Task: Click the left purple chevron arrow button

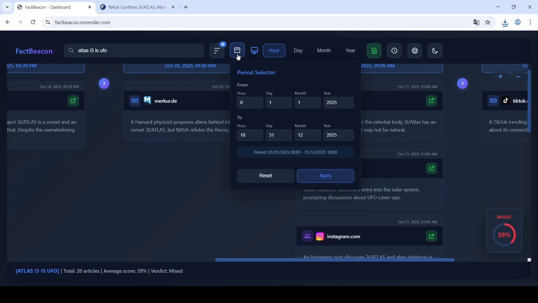Action: point(104,83)
